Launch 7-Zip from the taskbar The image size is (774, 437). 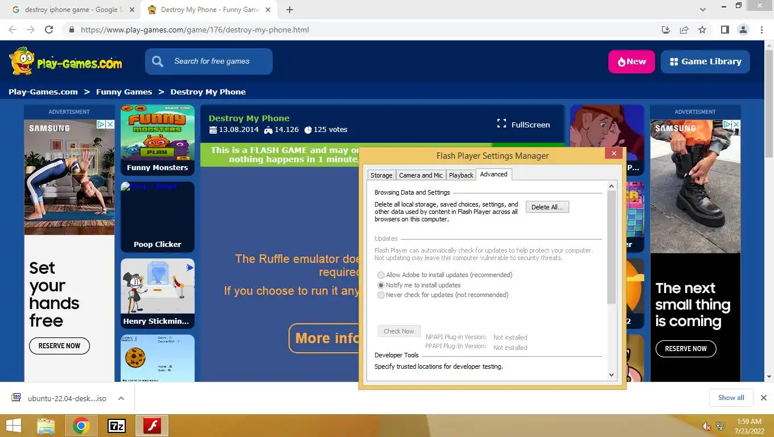coord(116,426)
